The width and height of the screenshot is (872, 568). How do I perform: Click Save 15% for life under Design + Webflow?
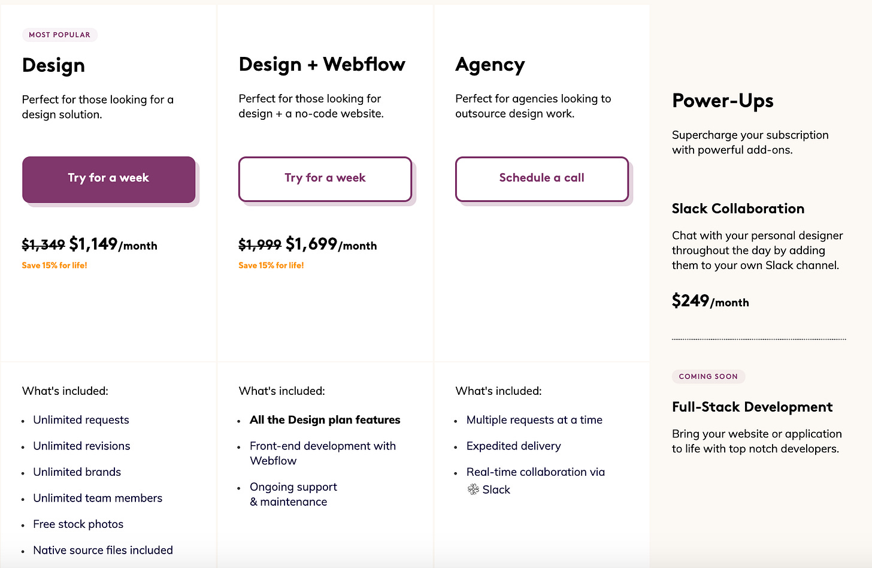pos(271,265)
